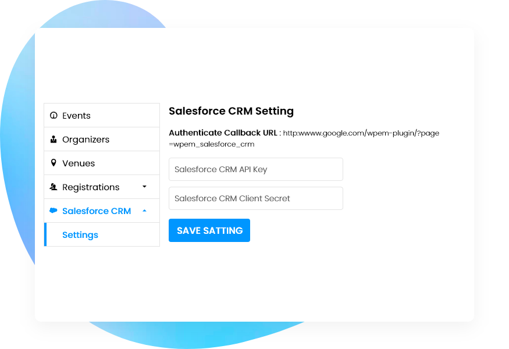
Task: Click the Registrations user icon
Action: click(x=54, y=187)
